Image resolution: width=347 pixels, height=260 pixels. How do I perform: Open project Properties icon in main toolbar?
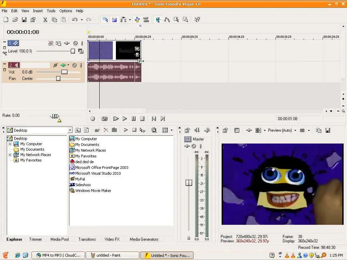pyautogui.click(x=33, y=19)
